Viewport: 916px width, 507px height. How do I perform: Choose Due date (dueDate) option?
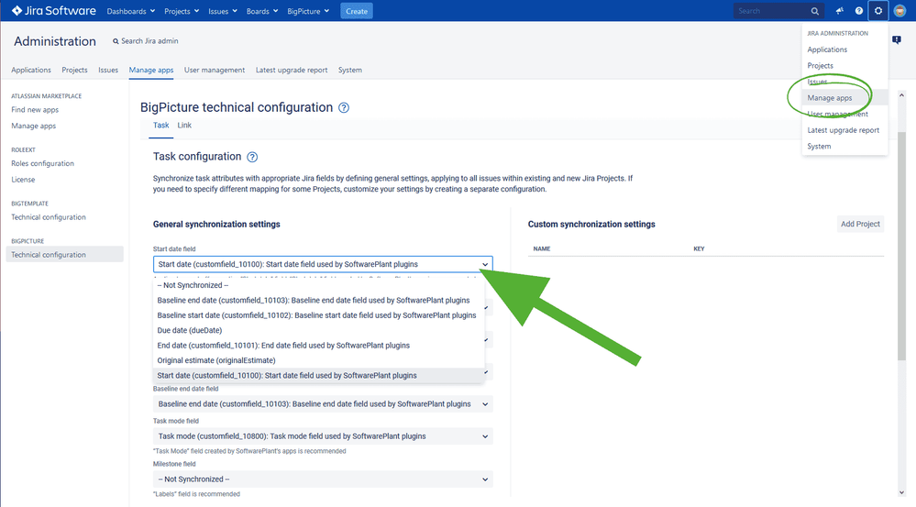click(x=319, y=331)
